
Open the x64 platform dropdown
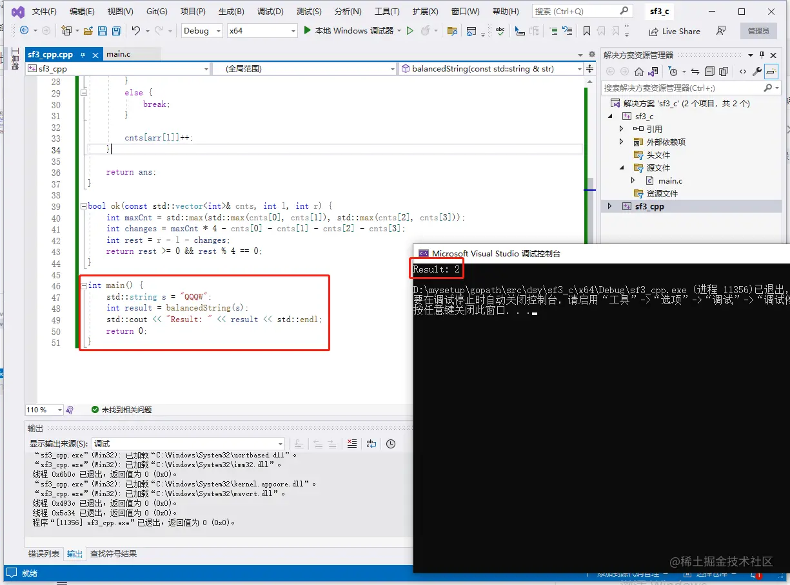pos(293,31)
